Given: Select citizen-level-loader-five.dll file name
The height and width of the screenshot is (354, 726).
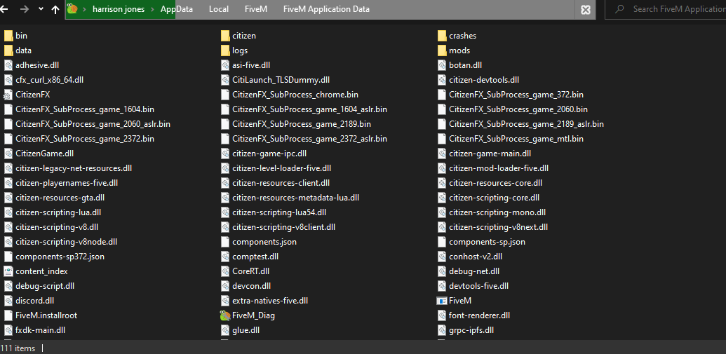Looking at the screenshot, I should click(281, 168).
